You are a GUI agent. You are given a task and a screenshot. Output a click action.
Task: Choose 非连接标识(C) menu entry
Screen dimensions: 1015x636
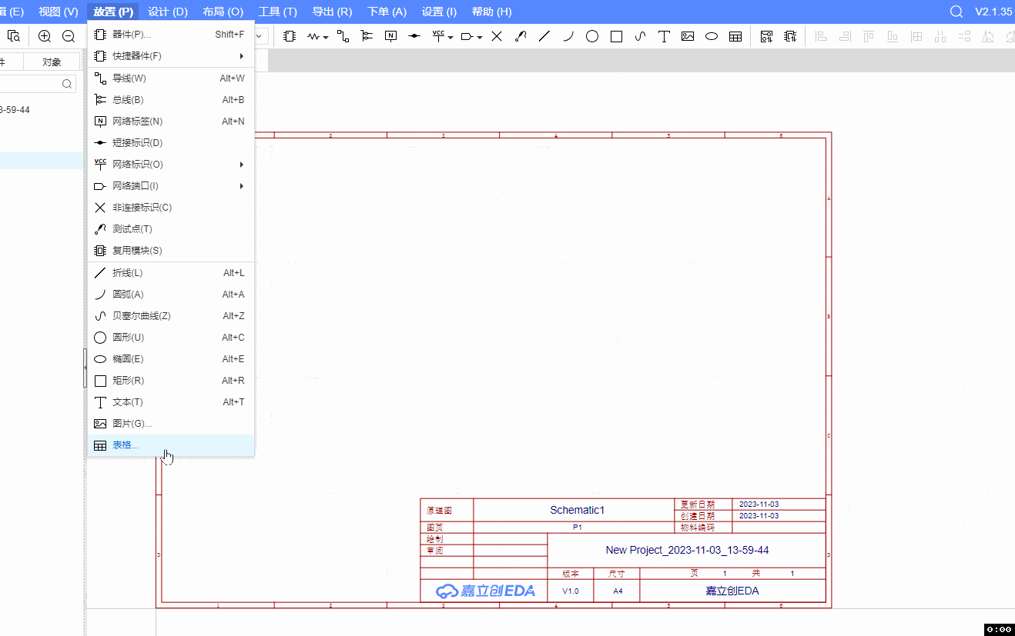[171, 208]
